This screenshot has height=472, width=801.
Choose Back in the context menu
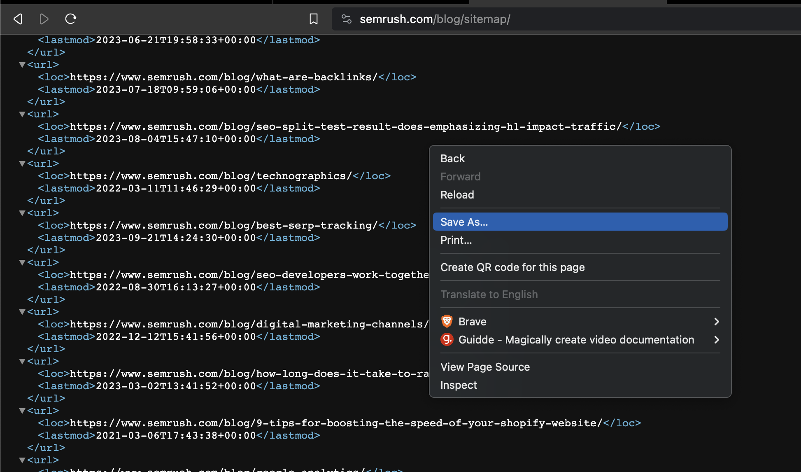[x=580, y=159]
